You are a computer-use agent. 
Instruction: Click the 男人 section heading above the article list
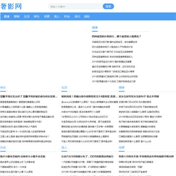tap(64, 148)
